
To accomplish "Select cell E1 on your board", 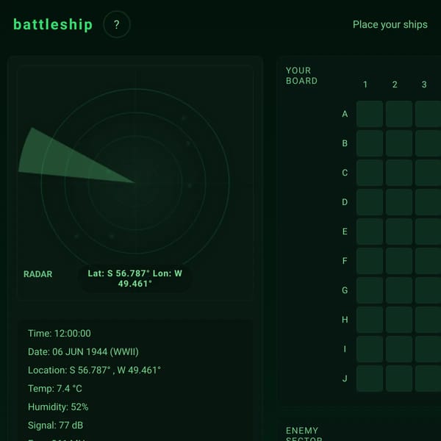I will pos(370,232).
